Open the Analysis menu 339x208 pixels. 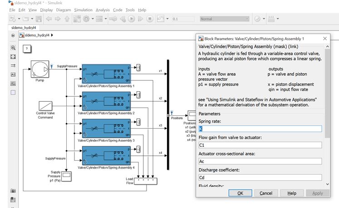(103, 10)
